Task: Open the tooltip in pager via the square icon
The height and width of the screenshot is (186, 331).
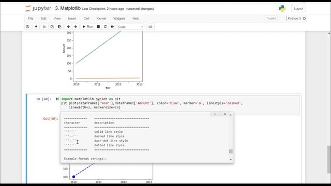Action: coord(225,114)
